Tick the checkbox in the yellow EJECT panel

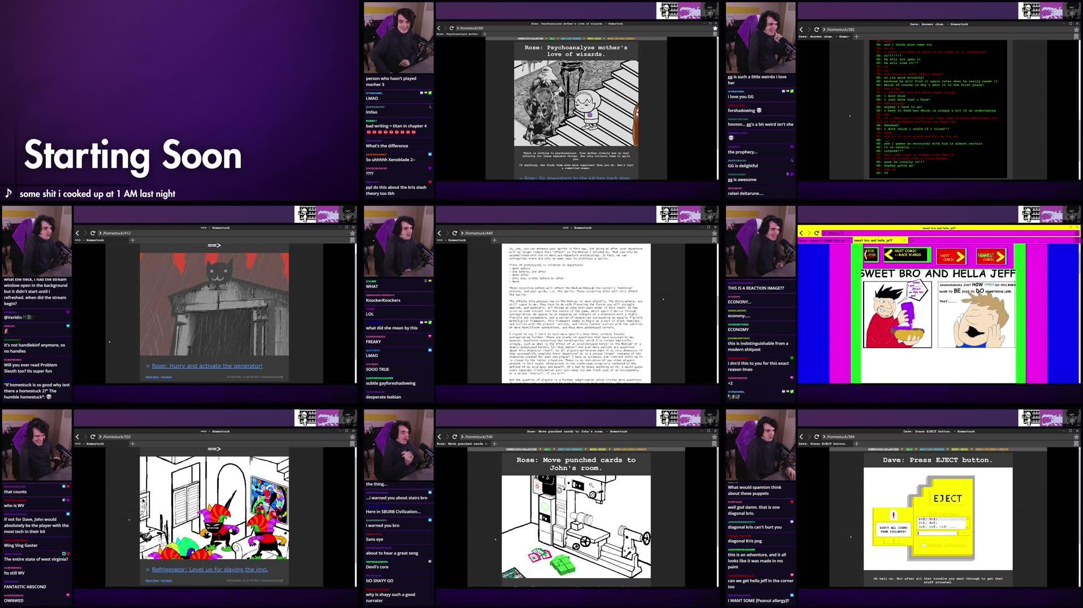(x=923, y=545)
